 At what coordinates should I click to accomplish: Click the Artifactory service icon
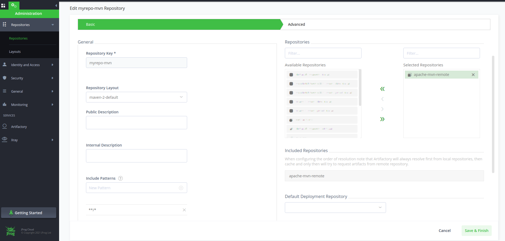pyautogui.click(x=5, y=126)
